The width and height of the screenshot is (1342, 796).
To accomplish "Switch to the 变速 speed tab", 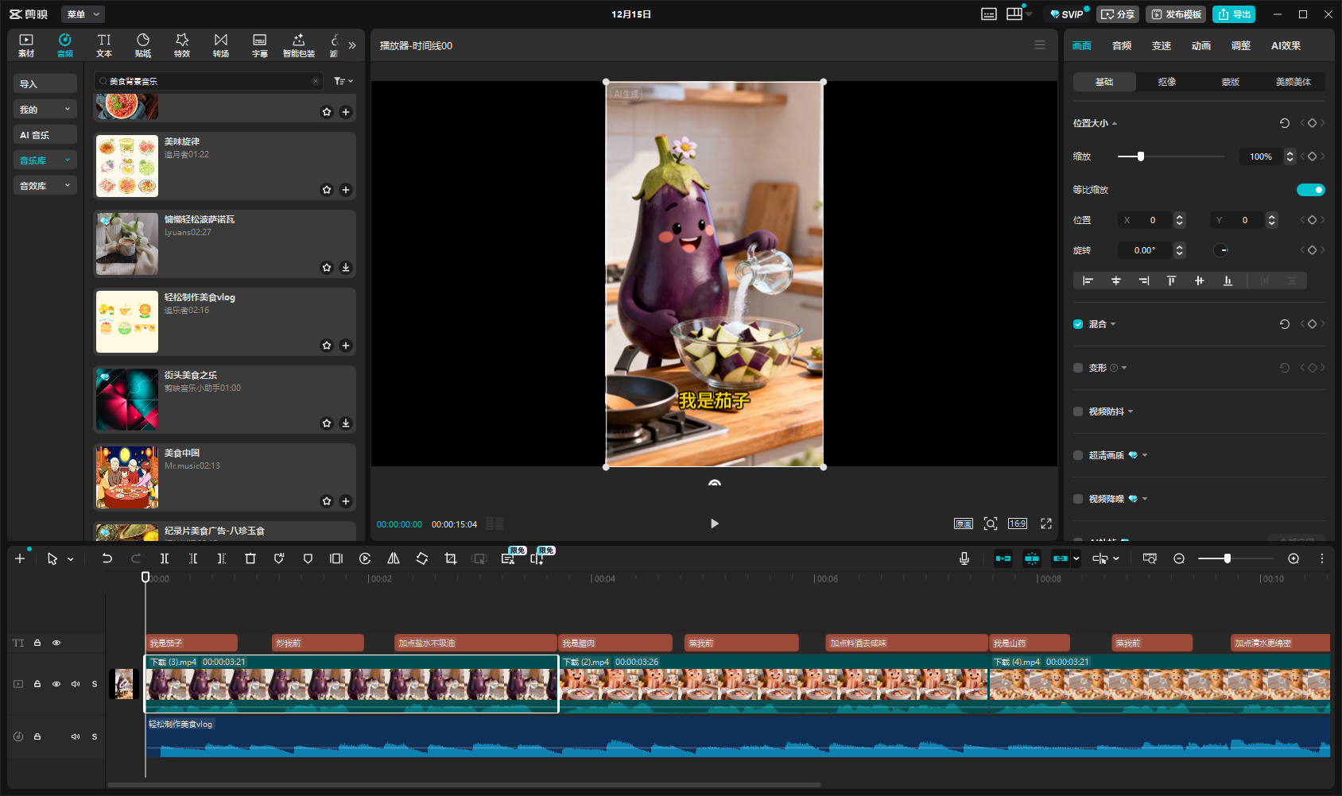I will pos(1161,46).
